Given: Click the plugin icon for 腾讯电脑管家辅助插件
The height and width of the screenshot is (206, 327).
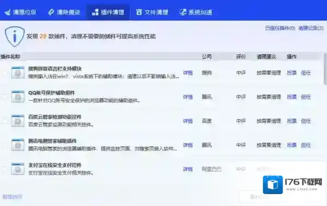Looking at the screenshot, I should (18, 145).
